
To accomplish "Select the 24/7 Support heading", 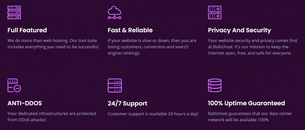I will pos(127,103).
